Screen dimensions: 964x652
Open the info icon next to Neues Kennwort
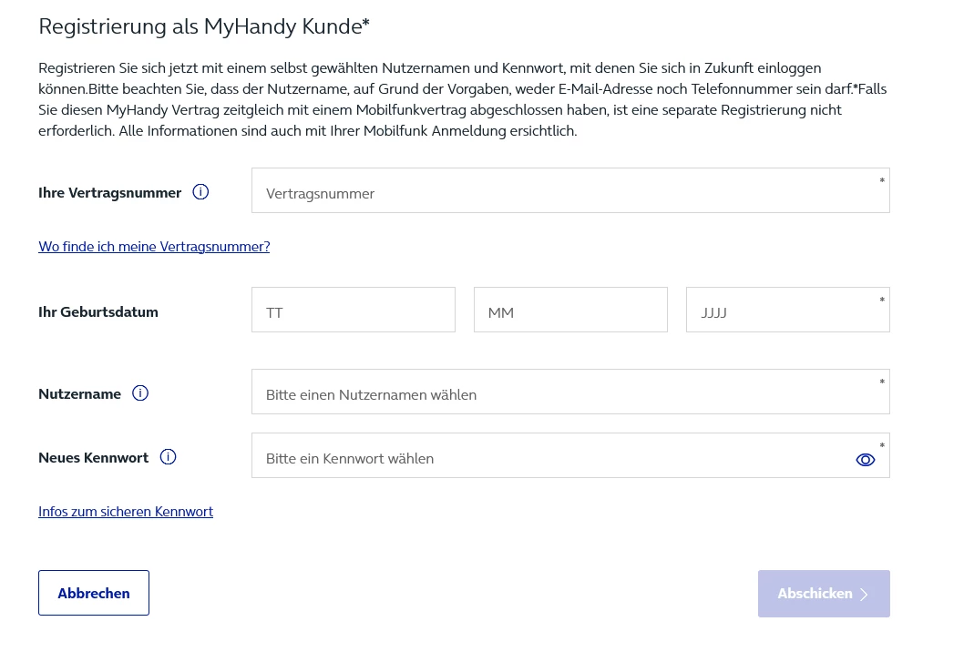168,457
